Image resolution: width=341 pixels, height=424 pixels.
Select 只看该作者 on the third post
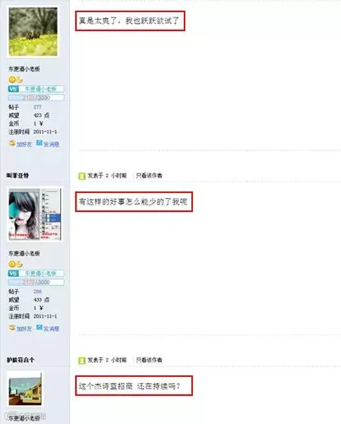point(149,360)
